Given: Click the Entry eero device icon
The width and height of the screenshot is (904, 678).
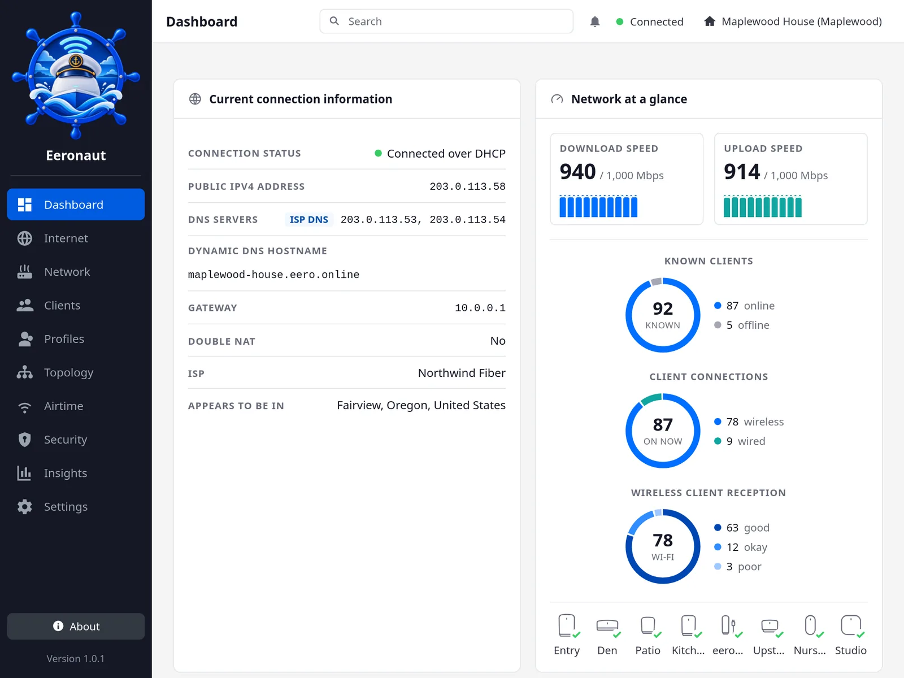Looking at the screenshot, I should click(567, 626).
